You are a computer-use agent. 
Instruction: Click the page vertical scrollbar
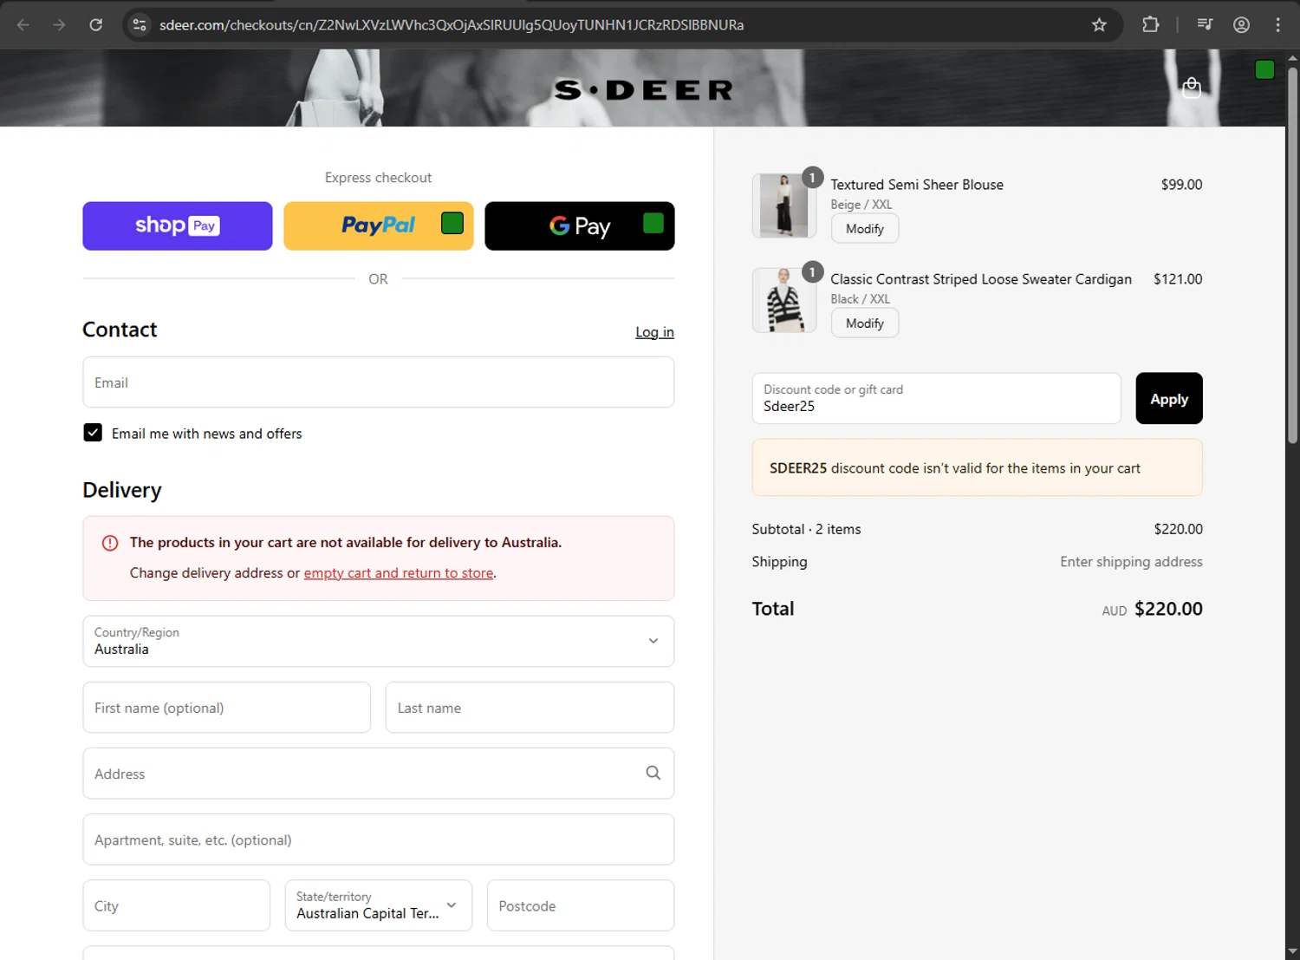[x=1292, y=256]
